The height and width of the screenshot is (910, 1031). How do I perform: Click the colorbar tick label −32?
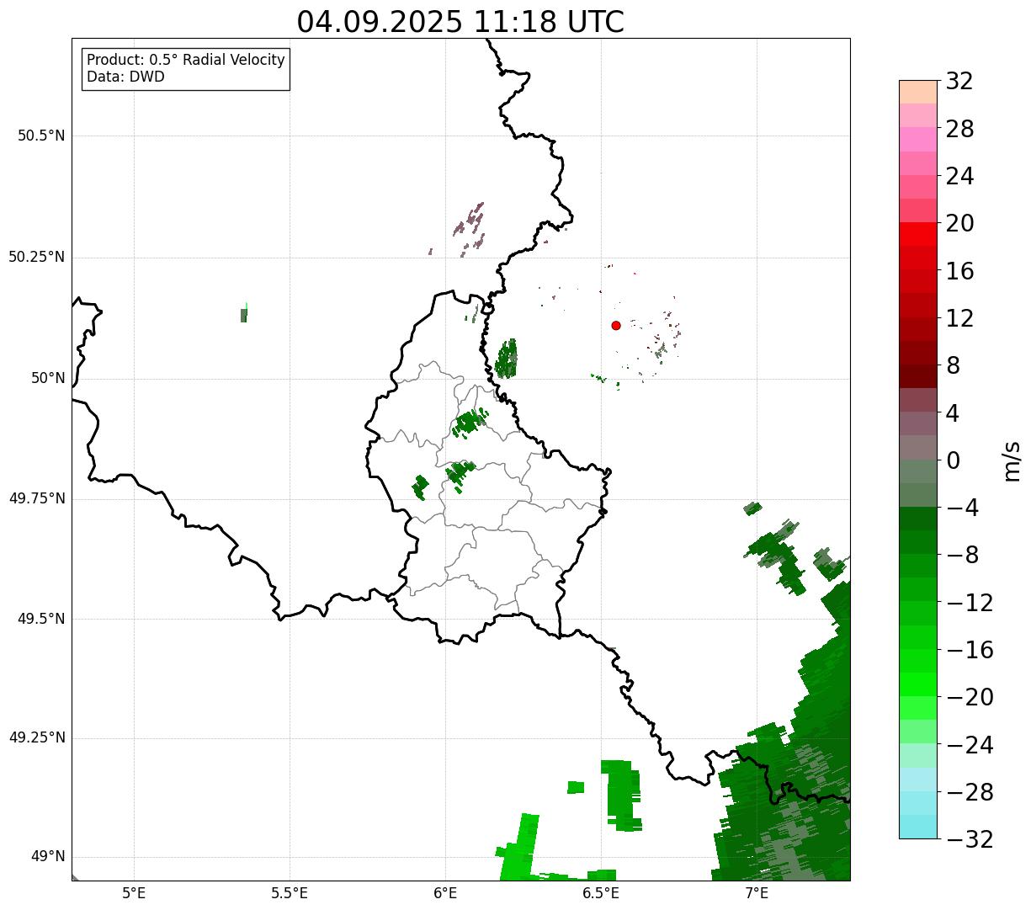pyautogui.click(x=969, y=839)
